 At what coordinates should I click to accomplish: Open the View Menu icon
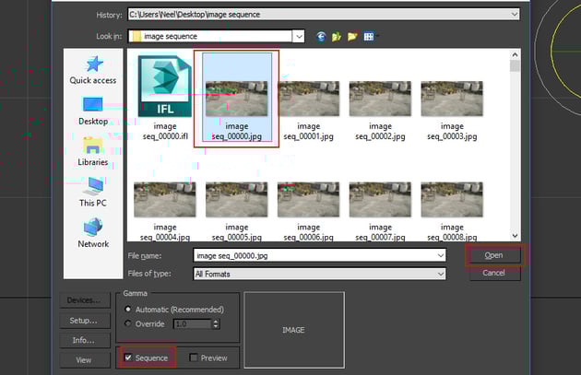[x=369, y=36]
